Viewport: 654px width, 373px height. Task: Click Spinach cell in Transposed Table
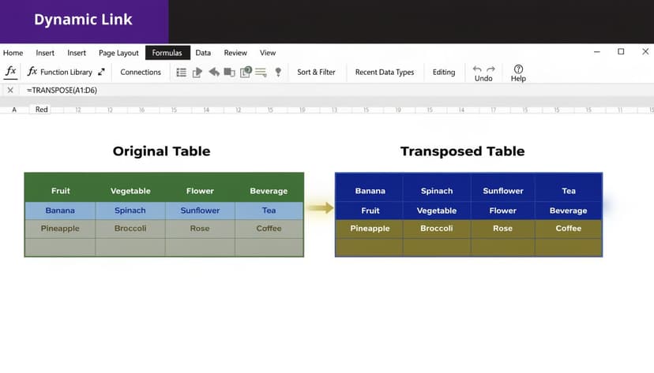437,191
